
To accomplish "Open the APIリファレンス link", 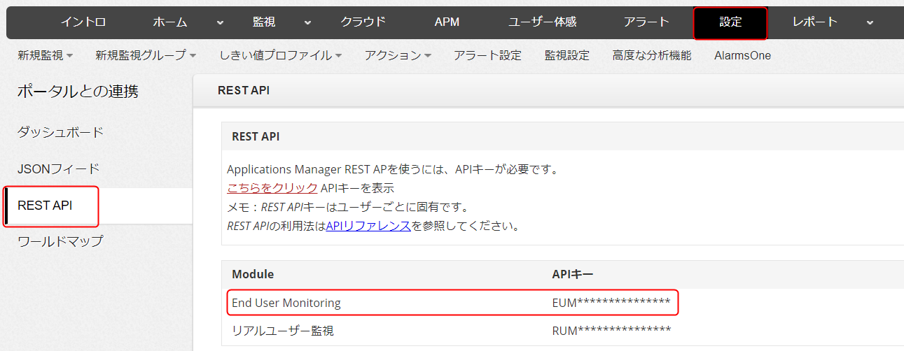I will [x=368, y=226].
